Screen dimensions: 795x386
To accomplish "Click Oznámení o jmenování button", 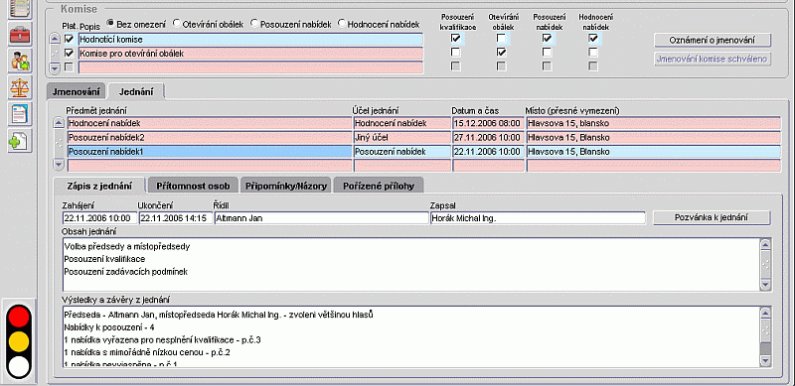I will point(713,40).
